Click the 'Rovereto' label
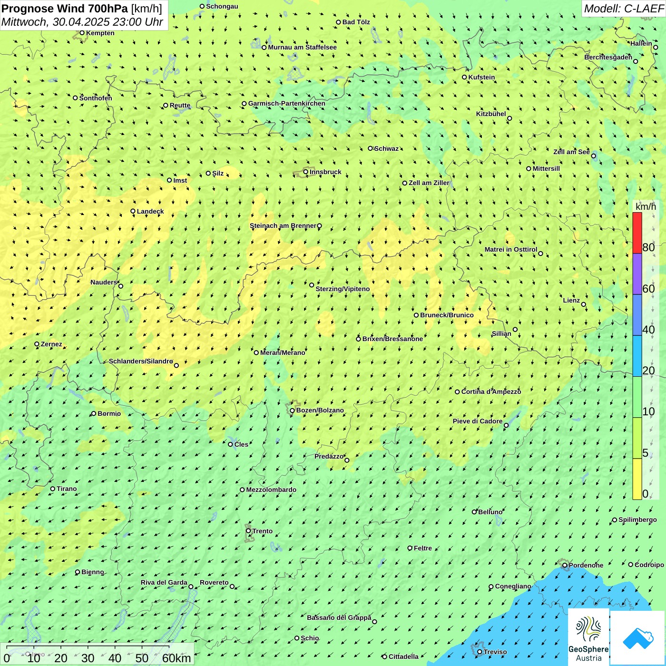Image resolution: width=666 pixels, height=666 pixels. pyautogui.click(x=214, y=582)
